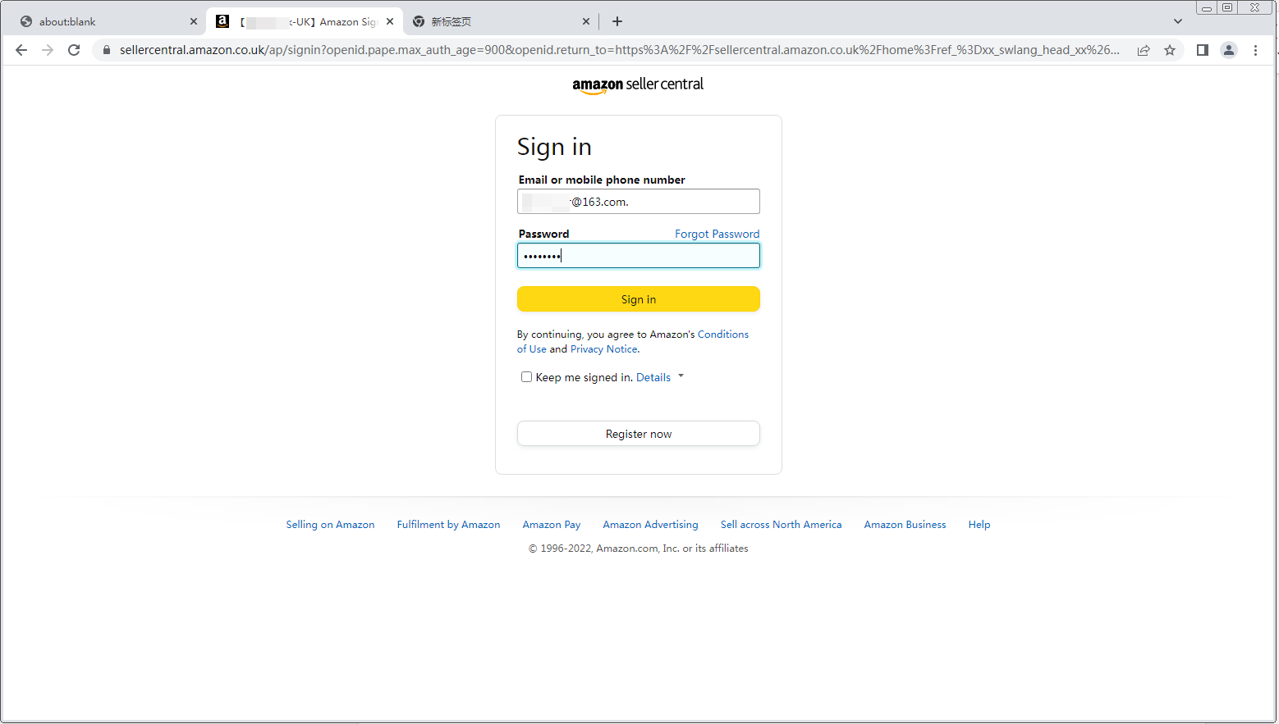This screenshot has height=724, width=1279.
Task: Open the Amazon Business link
Action: [905, 525]
